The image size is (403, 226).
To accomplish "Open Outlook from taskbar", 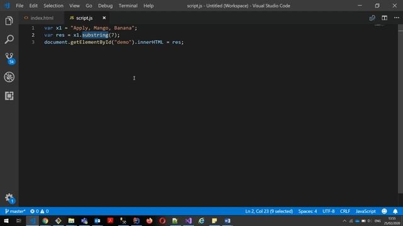I will tap(97, 220).
